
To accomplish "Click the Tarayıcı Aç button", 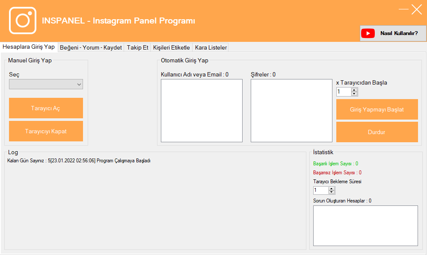I will 46,108.
